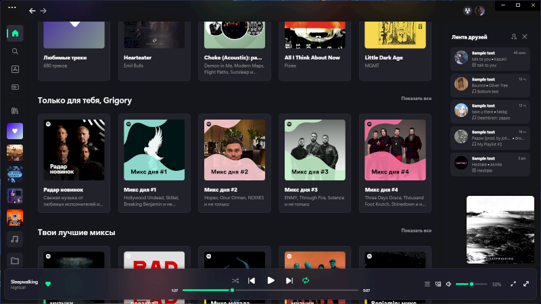Open the playback queue

(427, 284)
